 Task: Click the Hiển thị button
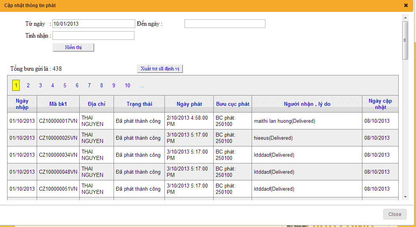tap(73, 47)
